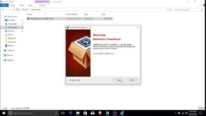This screenshot has height=116, width=206.
Task: Click This PC in address breadcrumb
Action: coord(25,10)
